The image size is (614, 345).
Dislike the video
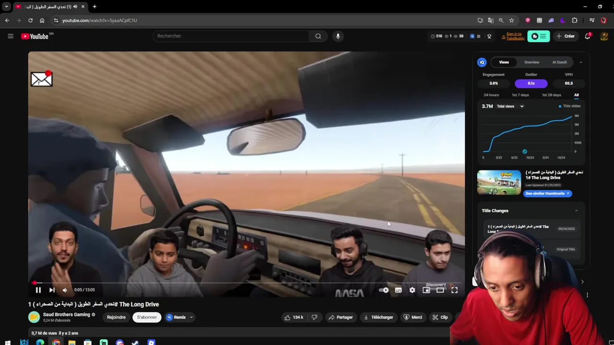tap(315, 317)
